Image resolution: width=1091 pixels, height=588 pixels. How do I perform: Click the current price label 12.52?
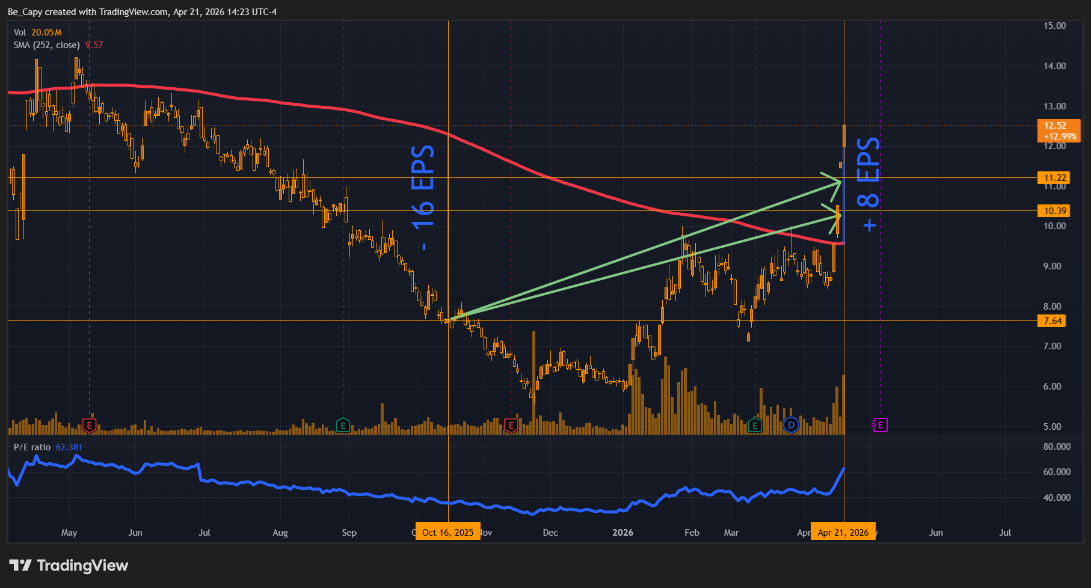click(x=1059, y=130)
